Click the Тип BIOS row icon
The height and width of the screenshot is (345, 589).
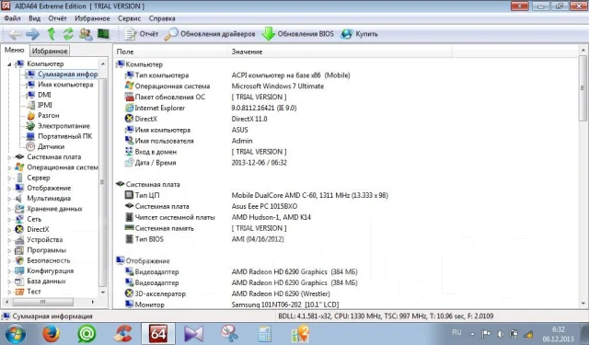pos(129,239)
